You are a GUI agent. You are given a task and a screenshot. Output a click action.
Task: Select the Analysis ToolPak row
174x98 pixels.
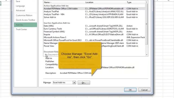pos(94,11)
